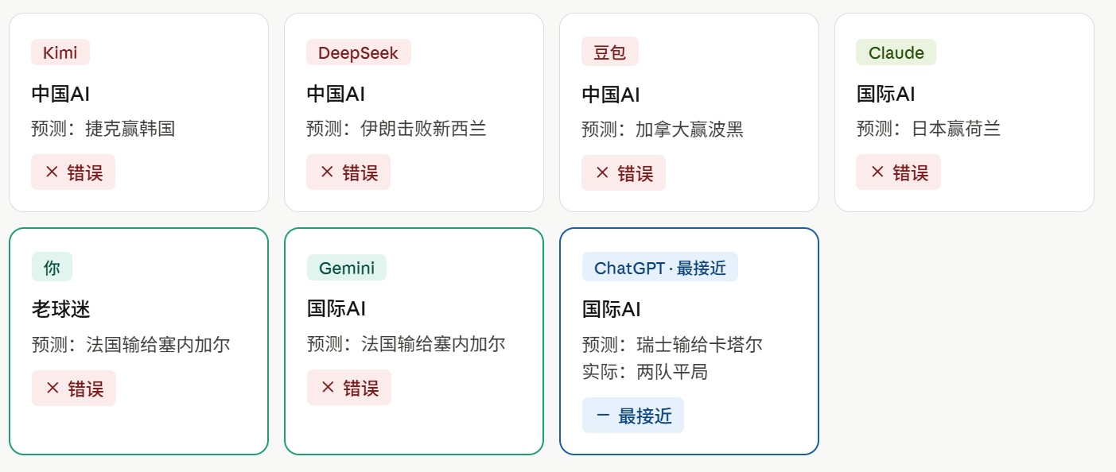Click the ChatGPT · 最接近 badge

point(660,268)
